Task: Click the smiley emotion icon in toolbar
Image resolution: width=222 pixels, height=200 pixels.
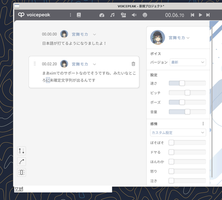Action: 145,15
